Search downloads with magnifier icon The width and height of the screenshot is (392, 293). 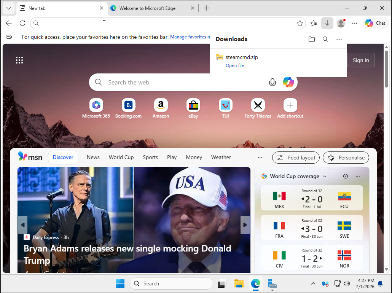tap(325, 39)
